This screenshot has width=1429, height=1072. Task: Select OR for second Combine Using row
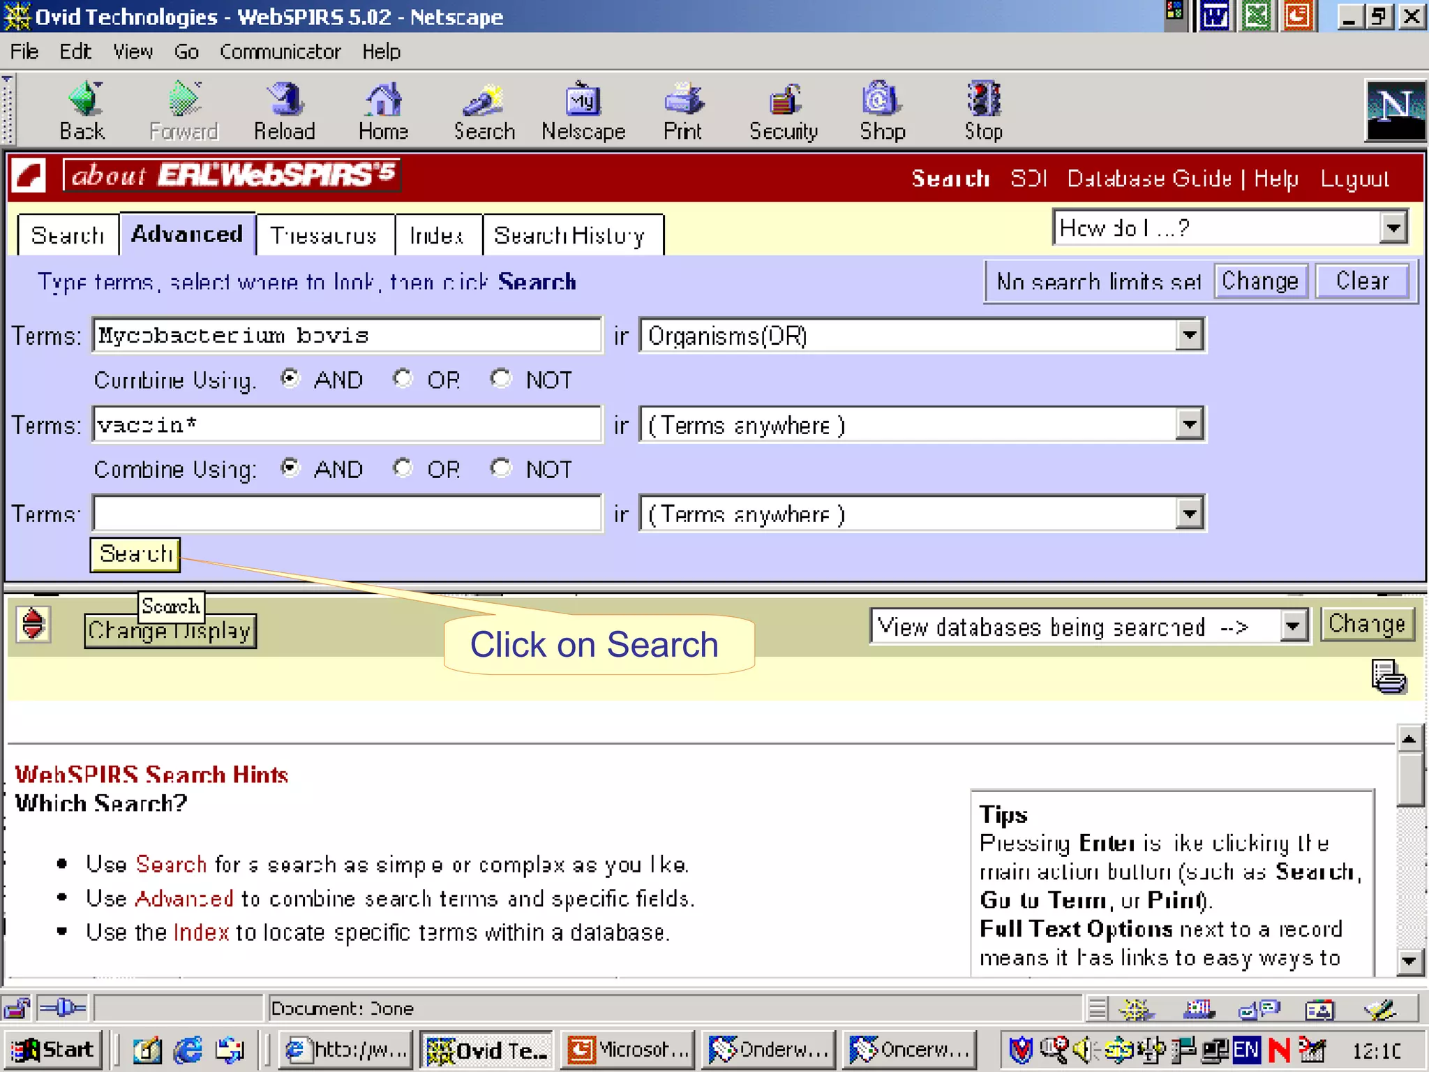click(403, 468)
